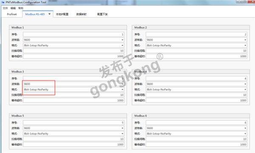The width and height of the screenshot is (255, 153).
Task: Click the Modbus 1 wait timeout field
Action: (x=74, y=56)
